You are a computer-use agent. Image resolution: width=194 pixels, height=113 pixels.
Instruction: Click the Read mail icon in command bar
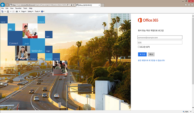coord(13,11)
